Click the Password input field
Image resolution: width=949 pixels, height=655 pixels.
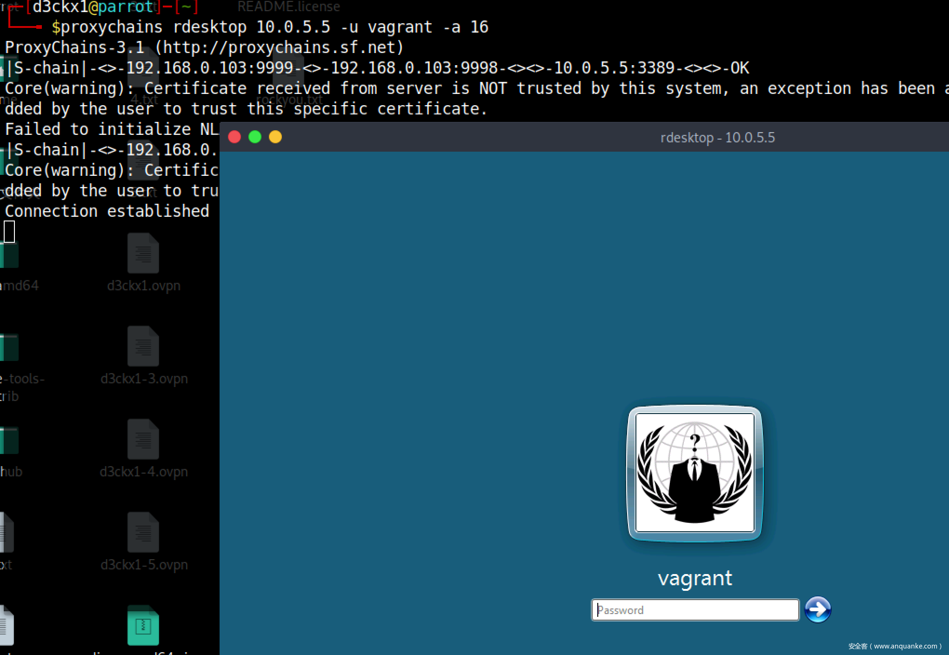click(695, 610)
